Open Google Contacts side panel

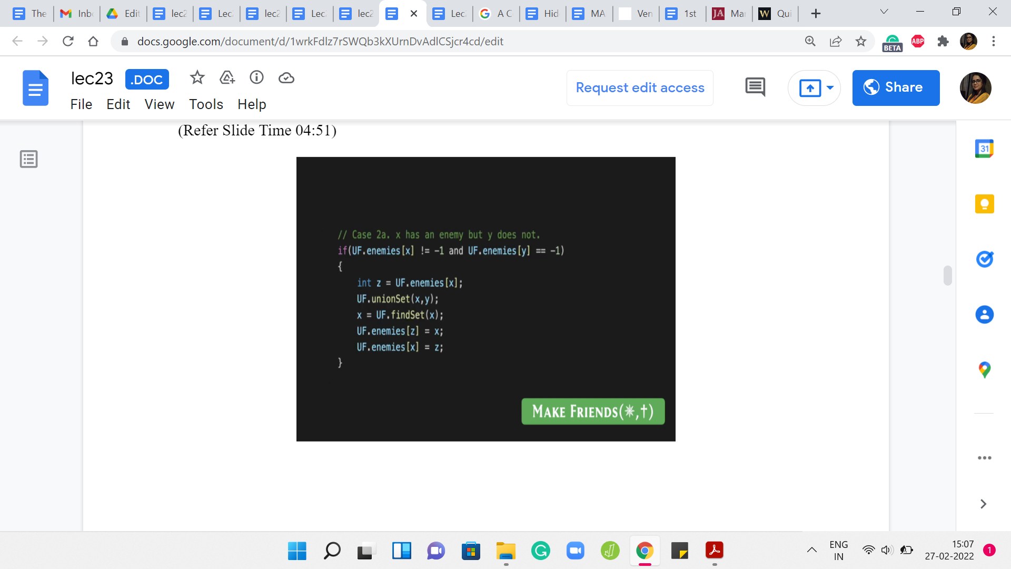[x=984, y=315]
